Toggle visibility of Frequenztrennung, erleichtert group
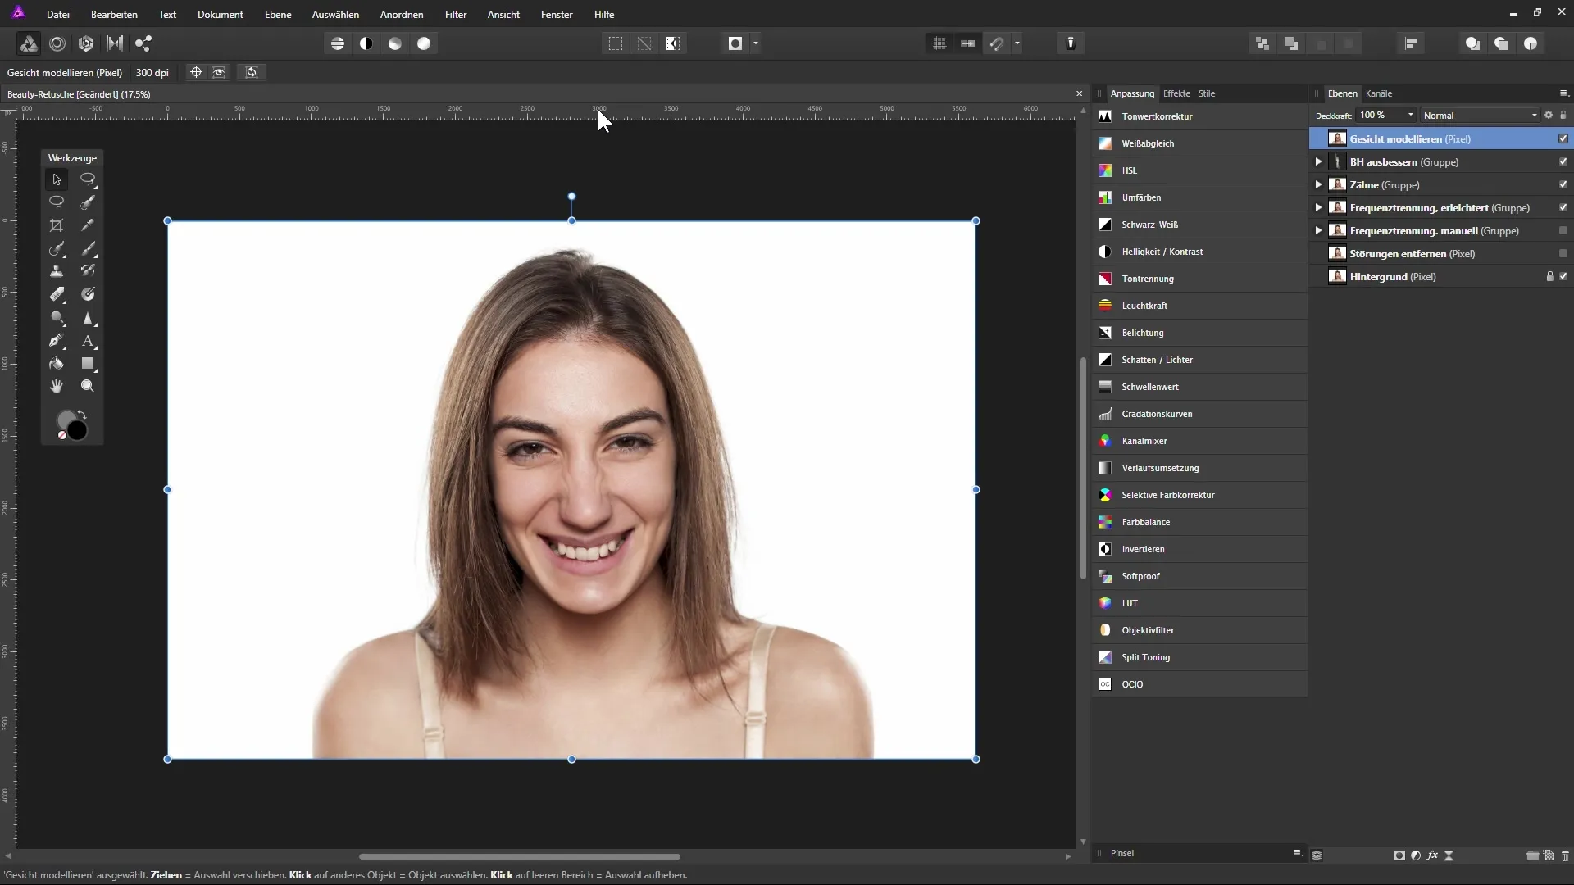 pyautogui.click(x=1563, y=208)
